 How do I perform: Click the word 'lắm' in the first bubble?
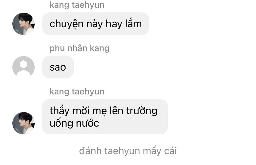pos(133,23)
